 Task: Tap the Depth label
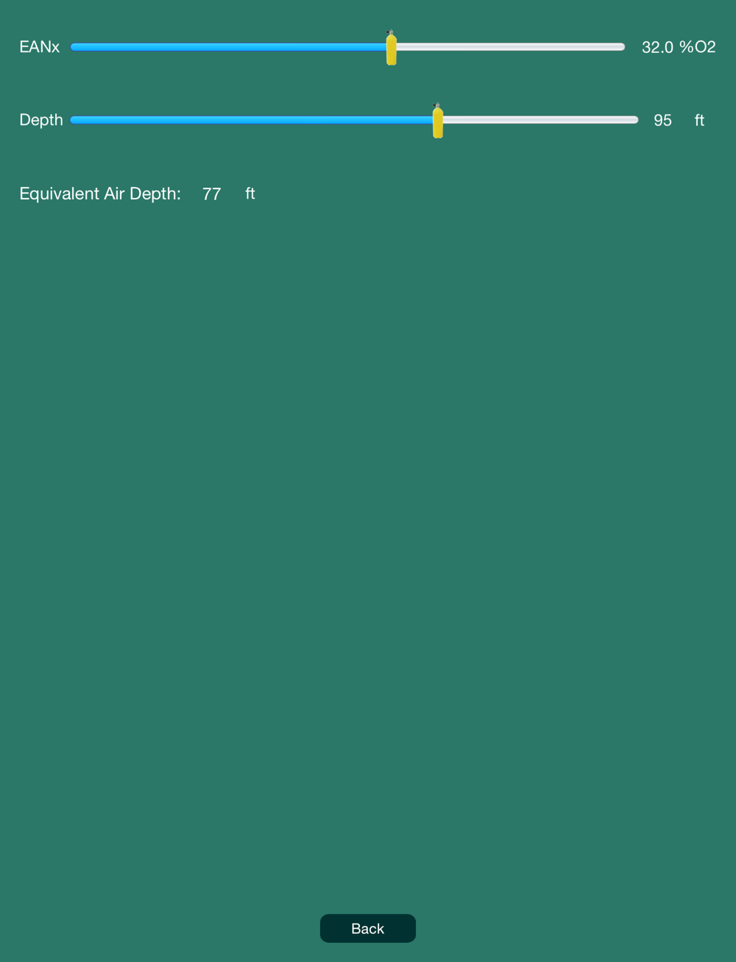(x=41, y=120)
